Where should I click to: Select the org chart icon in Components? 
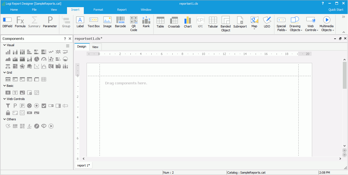pos(8,66)
